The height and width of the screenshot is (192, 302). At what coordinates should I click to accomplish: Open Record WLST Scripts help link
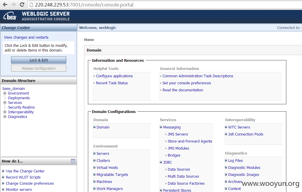(x=23, y=177)
